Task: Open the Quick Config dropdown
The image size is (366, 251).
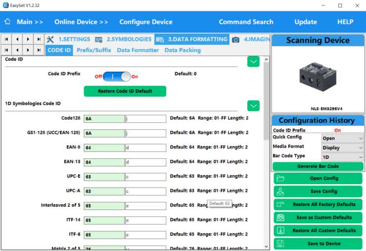Action: point(342,139)
